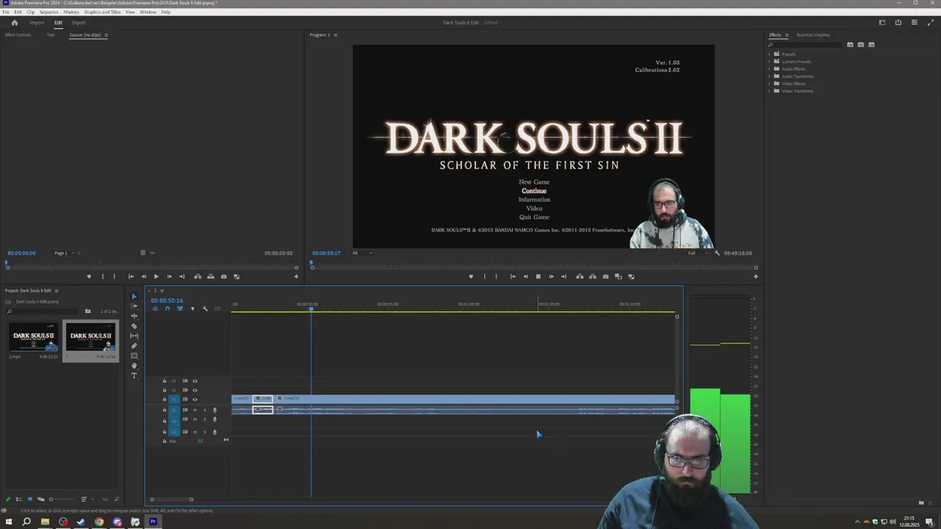The height and width of the screenshot is (529, 941).
Task: Open Program monitor button editor plus icon
Action: [755, 276]
